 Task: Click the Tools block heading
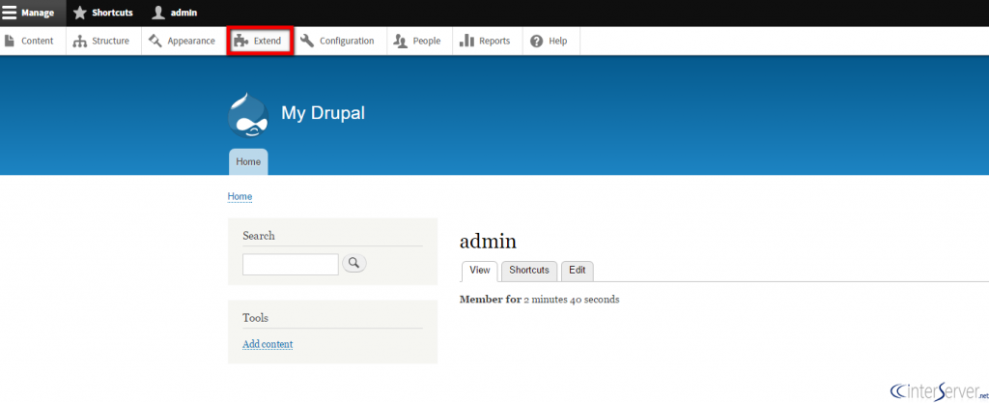tap(255, 318)
